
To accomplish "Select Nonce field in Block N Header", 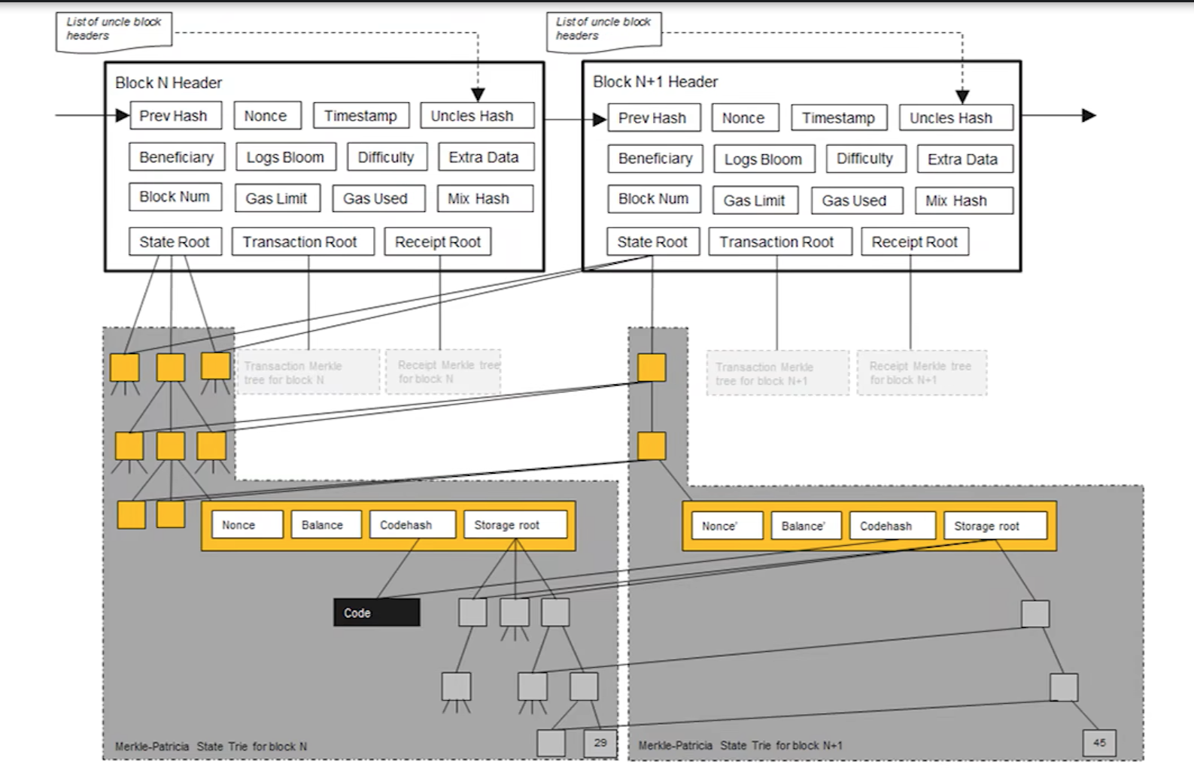I will (x=267, y=116).
